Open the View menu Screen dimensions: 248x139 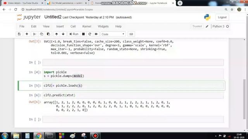(46, 26)
